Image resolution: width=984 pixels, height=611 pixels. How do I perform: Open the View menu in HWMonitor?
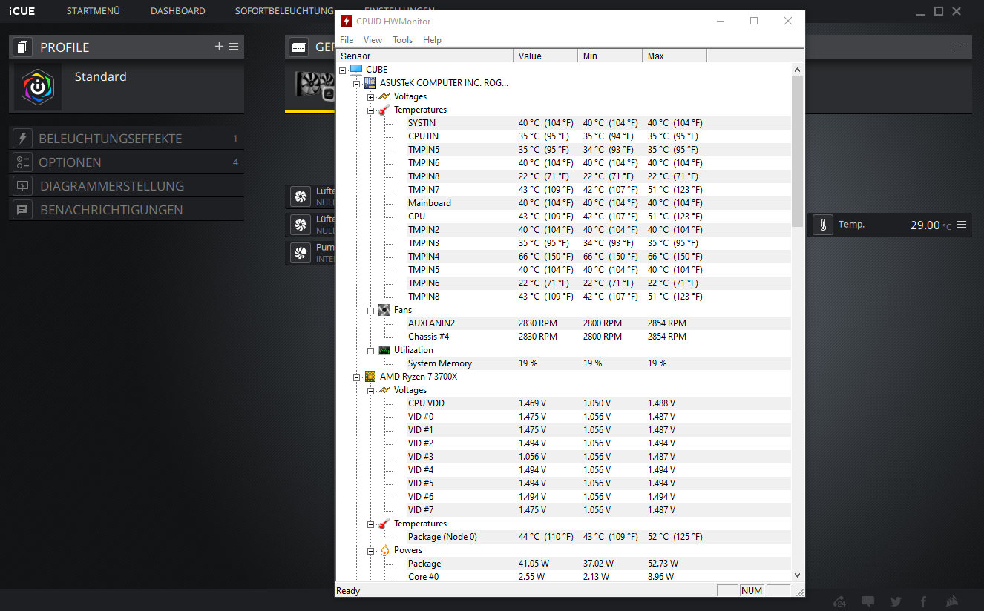[x=373, y=40]
